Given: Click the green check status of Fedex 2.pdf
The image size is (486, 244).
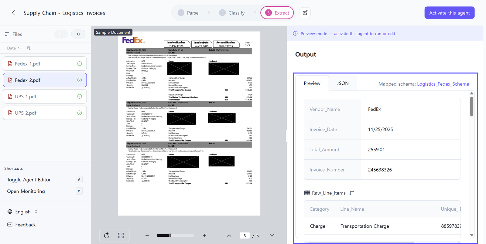Looking at the screenshot, I should click(x=80, y=80).
